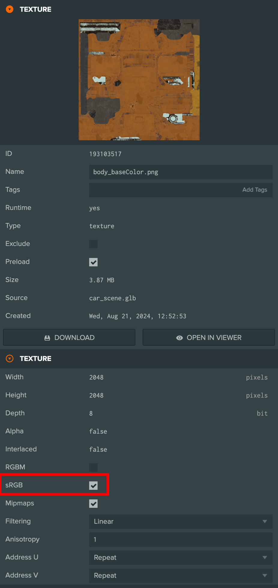The width and height of the screenshot is (278, 588).
Task: Collapse the top TEXTURE panel arrow icon
Action: click(10, 9)
